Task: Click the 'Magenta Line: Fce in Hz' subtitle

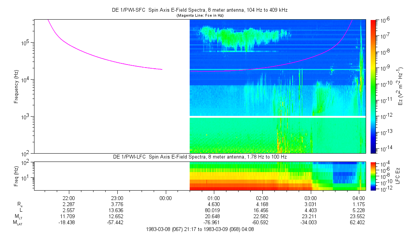Action: 200,15
